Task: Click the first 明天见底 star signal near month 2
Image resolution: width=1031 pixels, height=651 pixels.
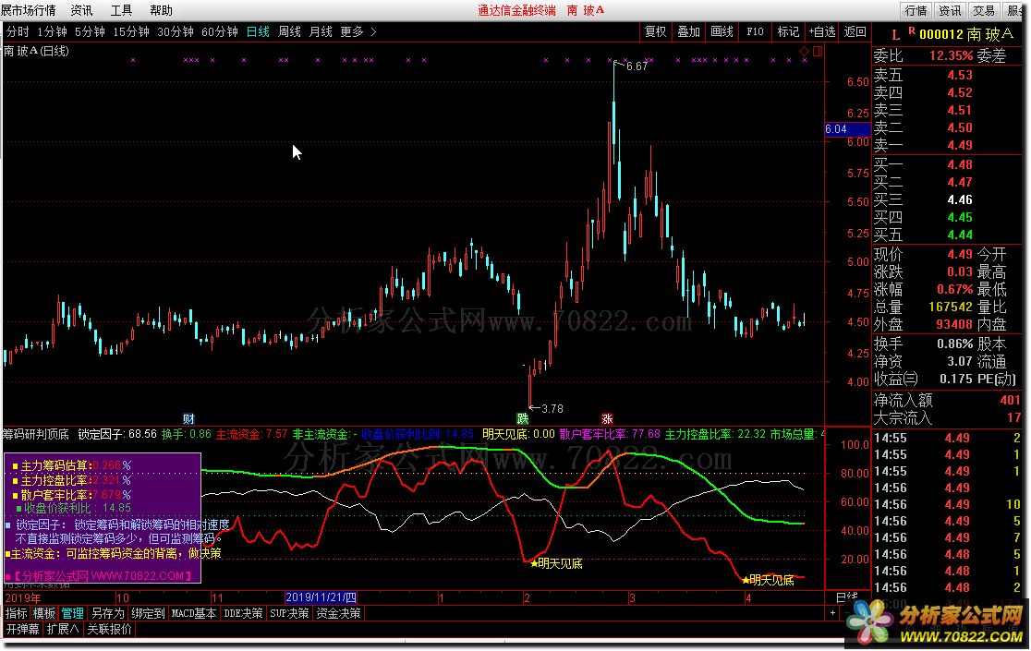Action: 556,563
